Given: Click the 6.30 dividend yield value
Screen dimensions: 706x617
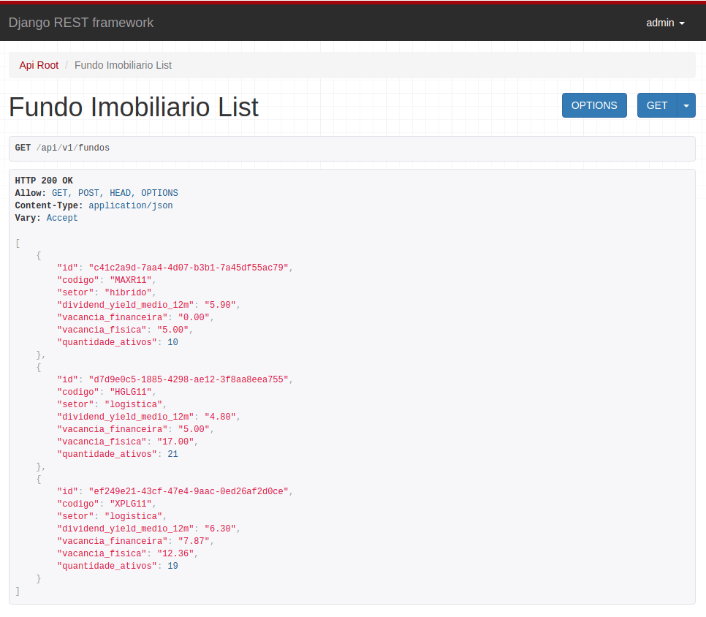Looking at the screenshot, I should tap(220, 529).
